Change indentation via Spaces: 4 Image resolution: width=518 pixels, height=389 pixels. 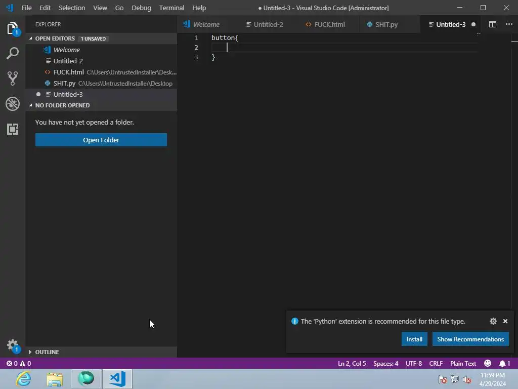tap(385, 364)
